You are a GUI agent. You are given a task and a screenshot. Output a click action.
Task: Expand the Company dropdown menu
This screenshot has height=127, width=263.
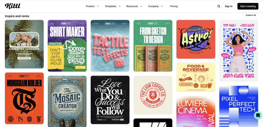(x=155, y=6)
